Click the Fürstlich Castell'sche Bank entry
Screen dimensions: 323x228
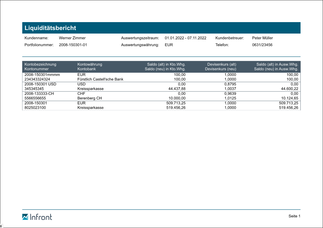pos(100,79)
